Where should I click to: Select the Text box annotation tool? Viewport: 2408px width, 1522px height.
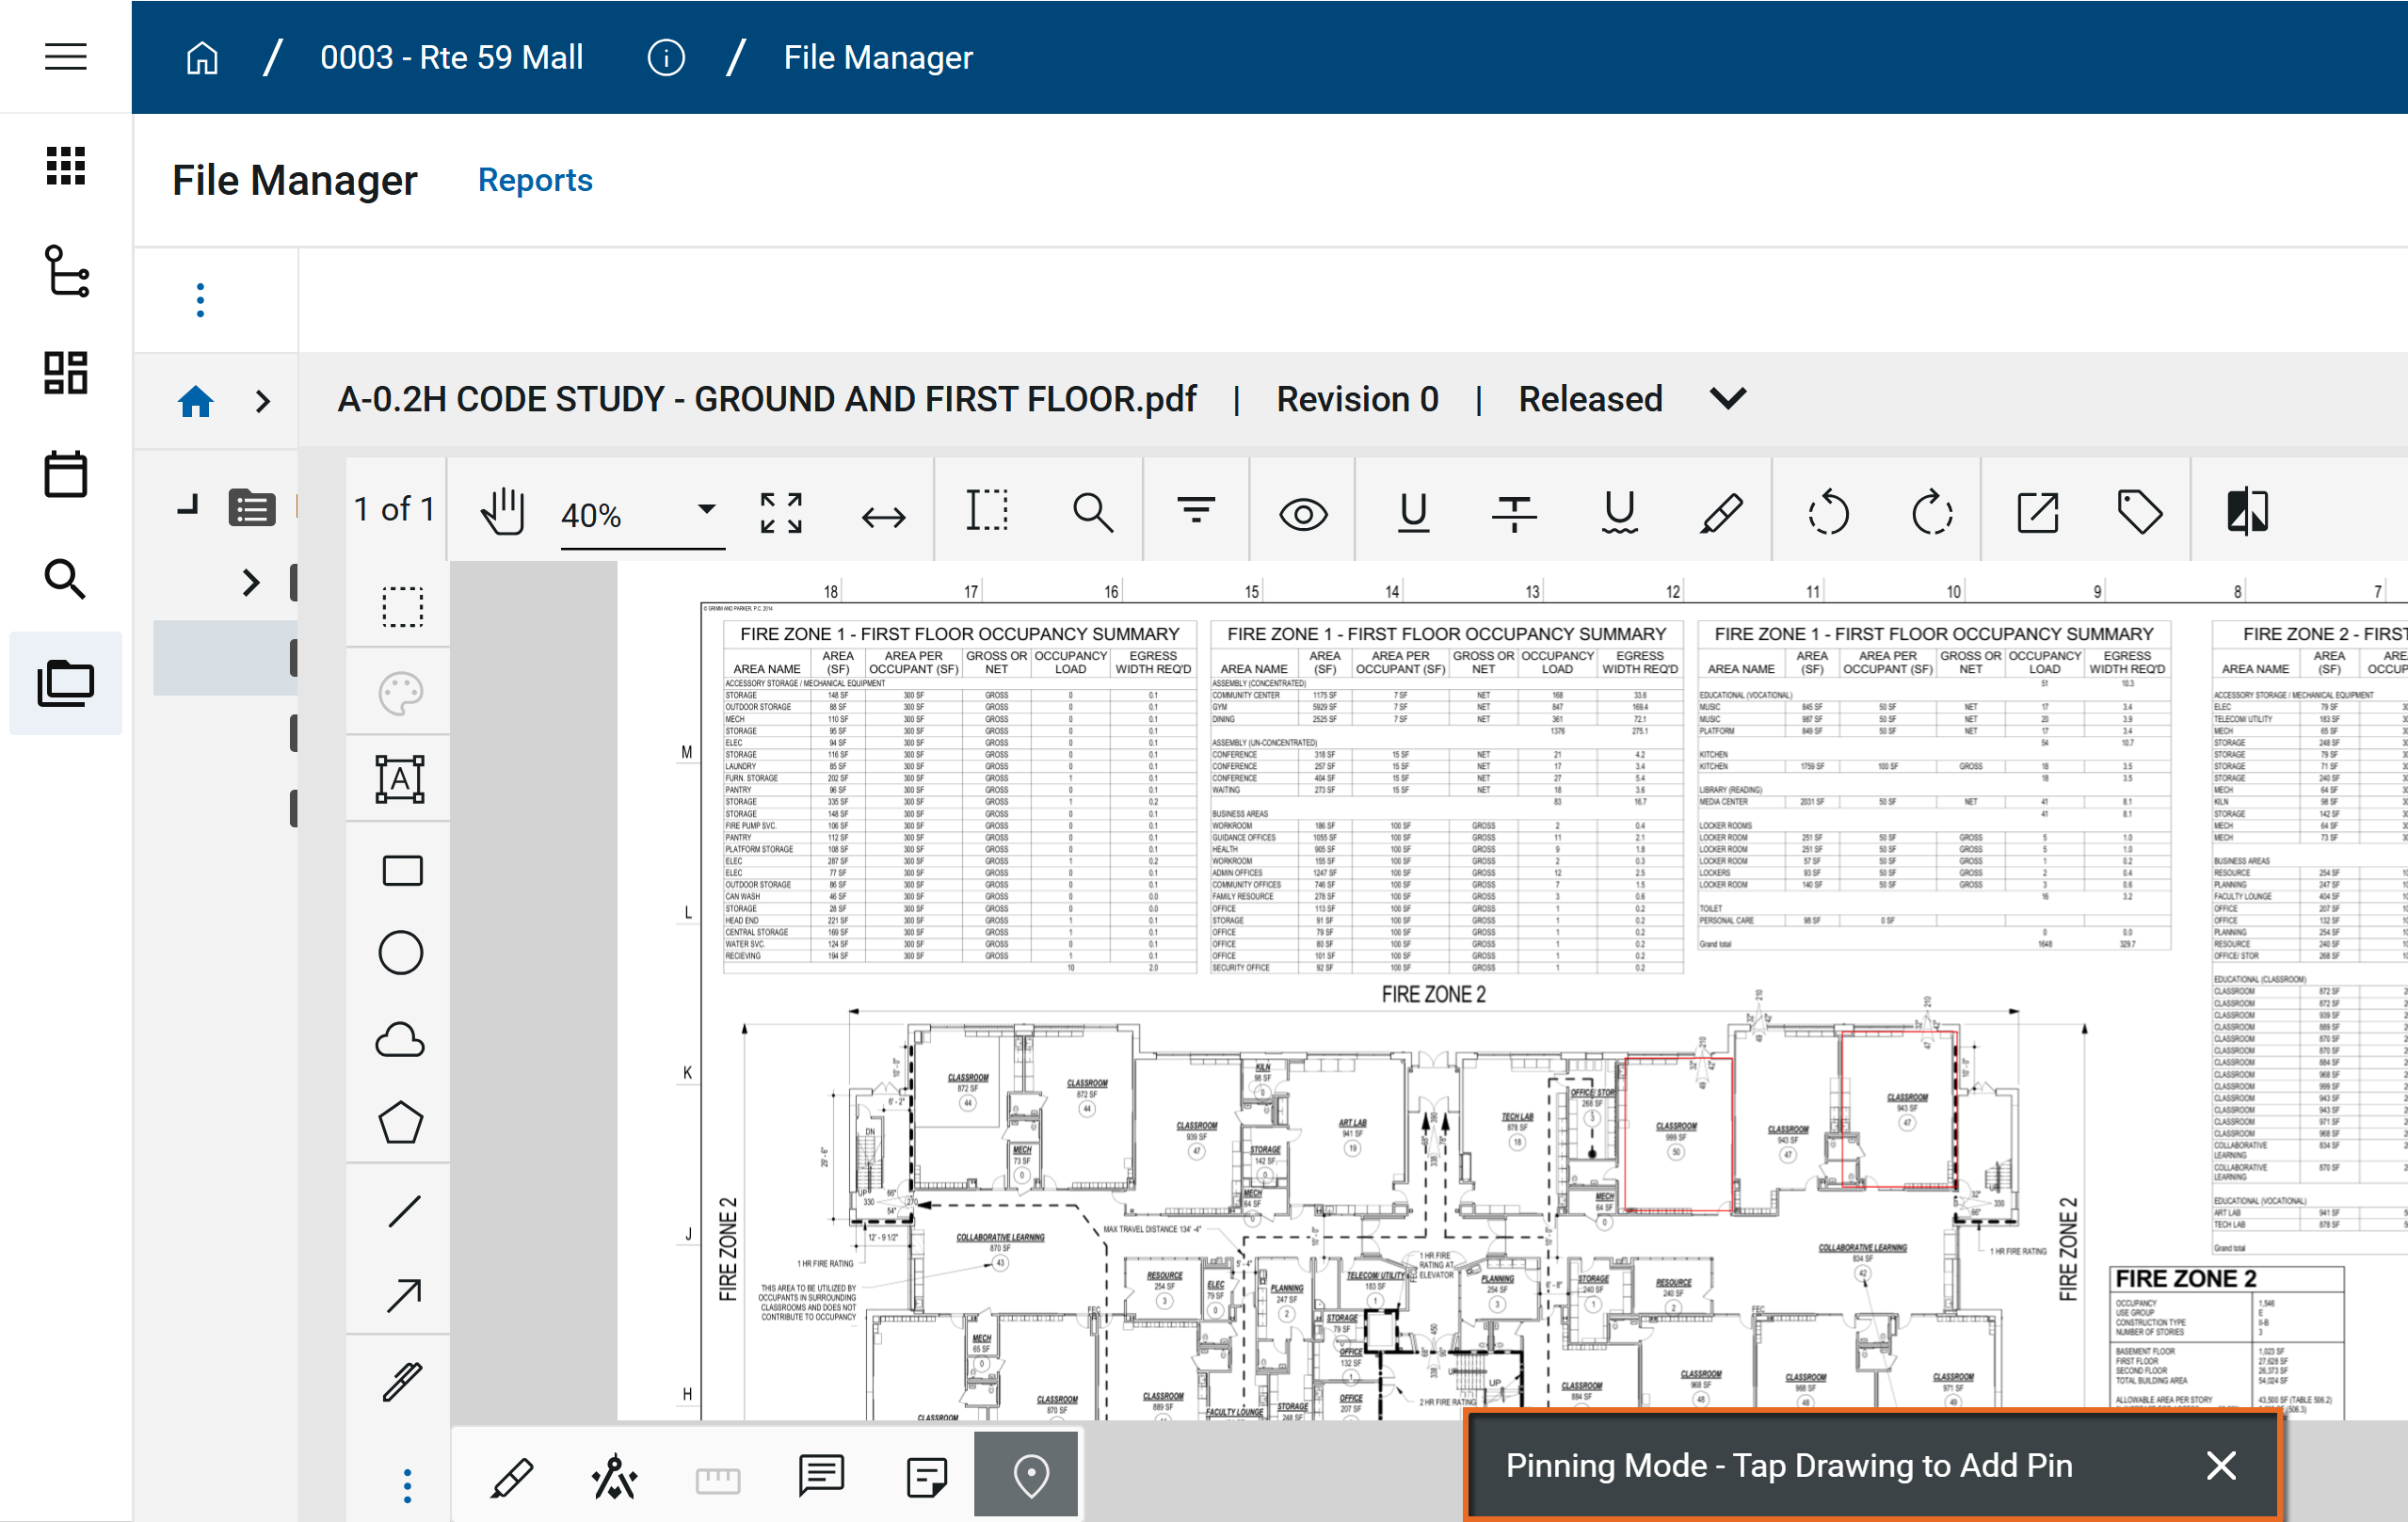coord(400,778)
